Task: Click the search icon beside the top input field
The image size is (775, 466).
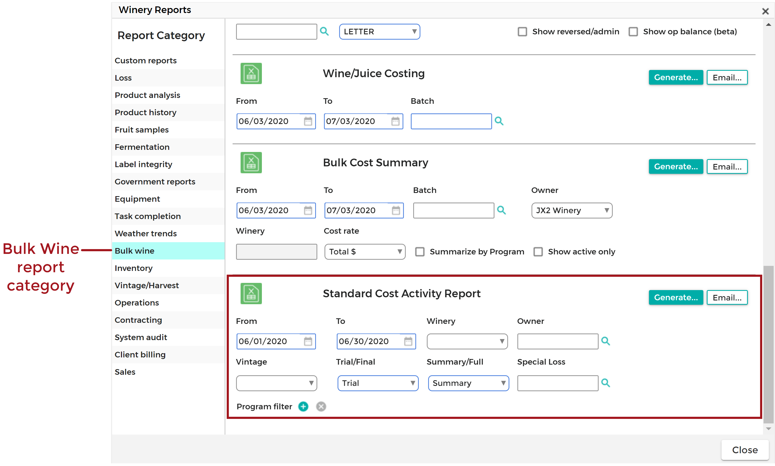Action: click(x=324, y=31)
